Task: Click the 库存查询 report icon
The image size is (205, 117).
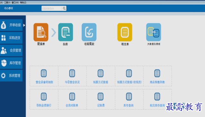Action: [129, 96]
